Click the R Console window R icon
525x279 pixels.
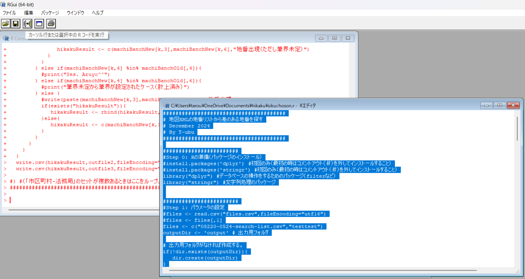click(x=6, y=38)
